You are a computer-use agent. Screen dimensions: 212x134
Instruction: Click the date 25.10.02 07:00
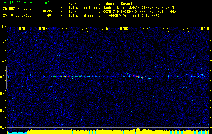coord(17,15)
